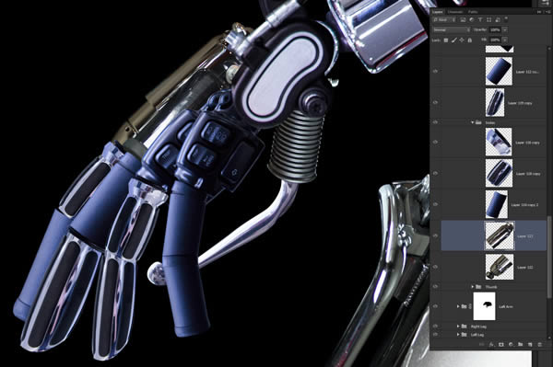The width and height of the screenshot is (553, 367).
Task: Hide the Layer 114 copy 2 layer
Action: click(x=436, y=204)
